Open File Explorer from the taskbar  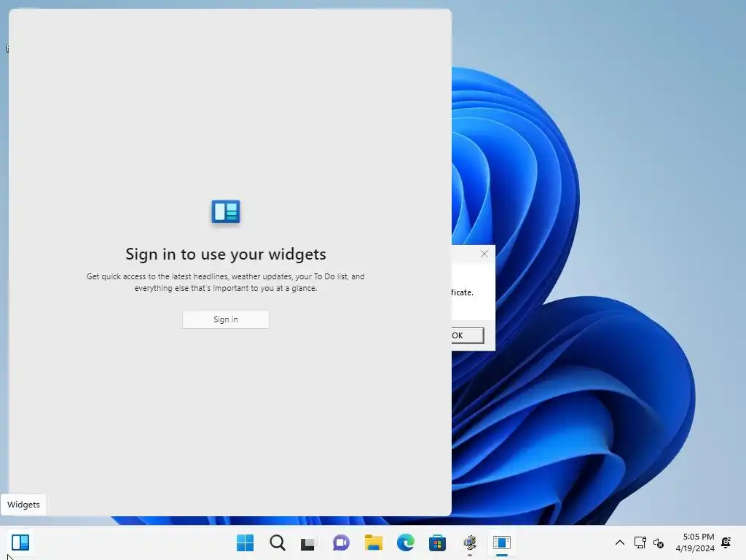point(374,542)
